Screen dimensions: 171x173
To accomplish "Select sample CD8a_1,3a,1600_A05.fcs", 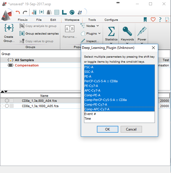I will [x=40, y=106].
